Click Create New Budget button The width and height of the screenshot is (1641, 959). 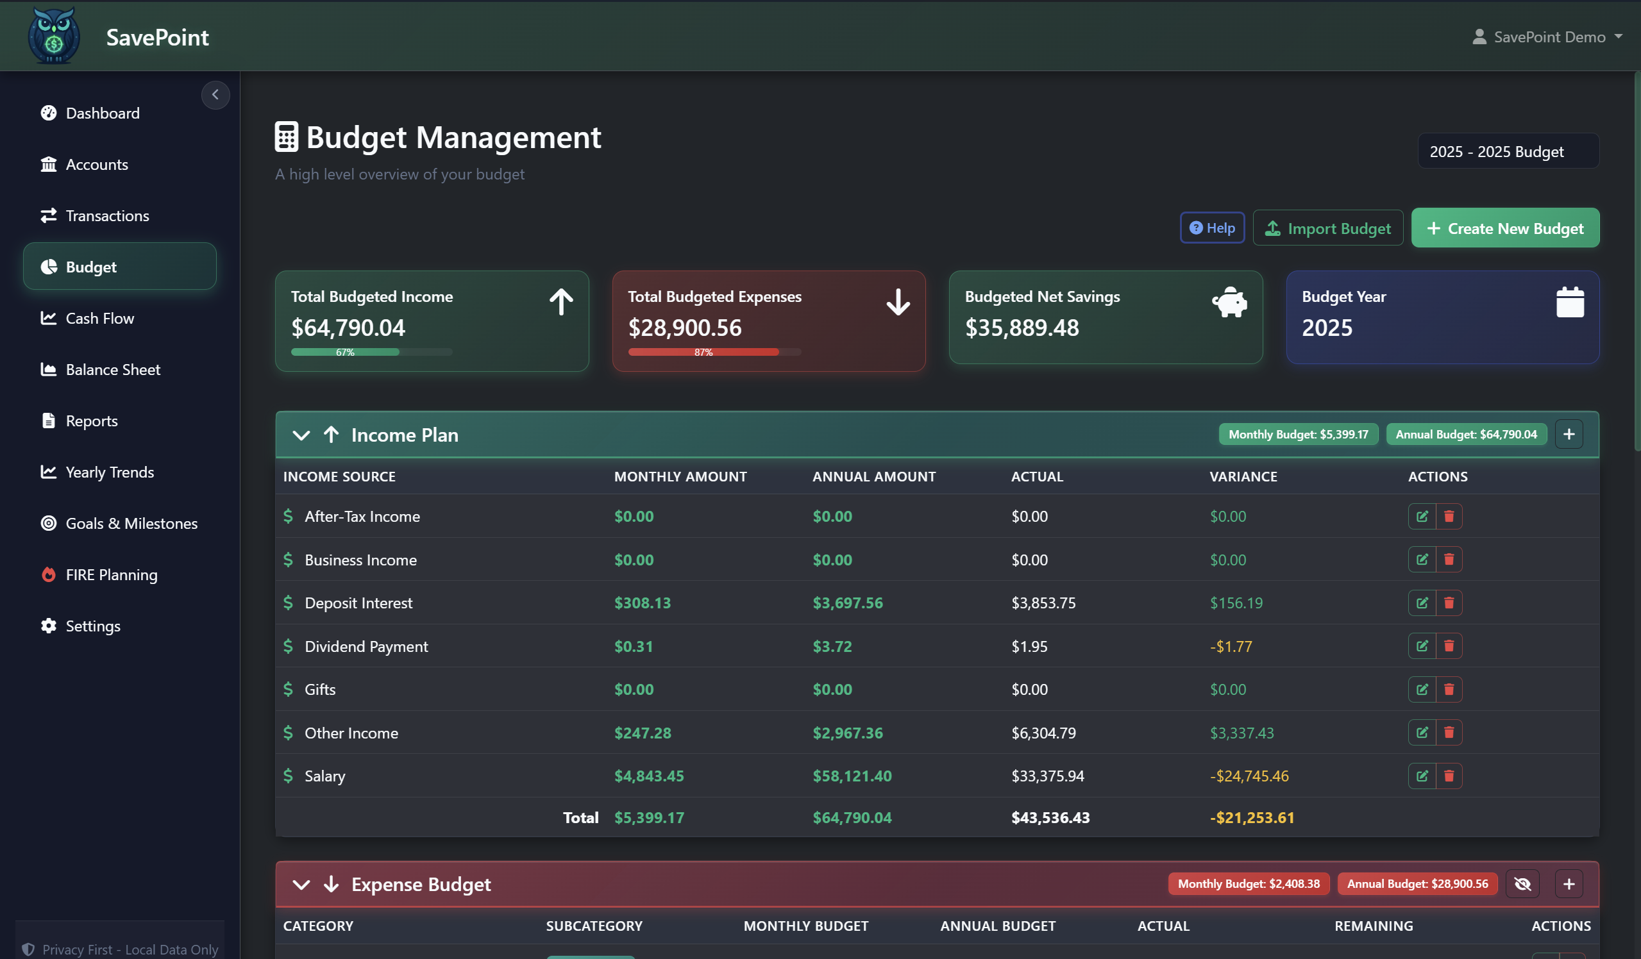tap(1504, 228)
